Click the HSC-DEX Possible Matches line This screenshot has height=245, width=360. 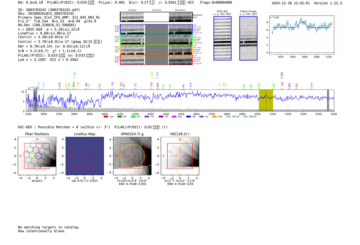pyautogui.click(x=93, y=127)
